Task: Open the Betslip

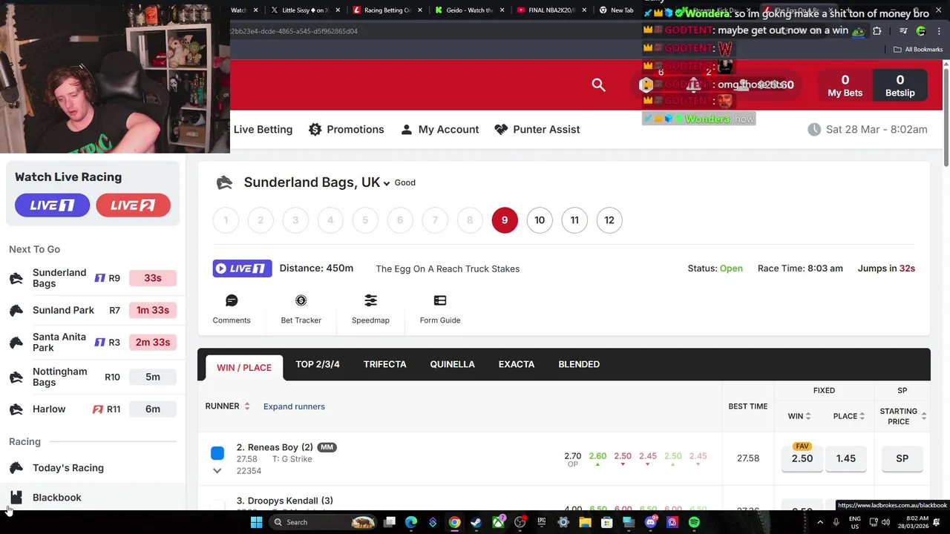Action: click(x=900, y=86)
